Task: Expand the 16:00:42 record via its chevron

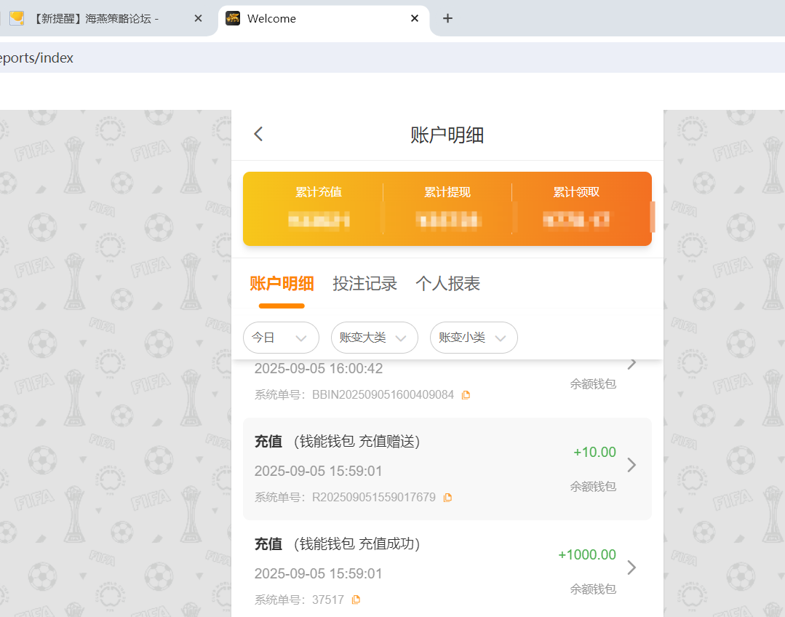Action: (631, 362)
